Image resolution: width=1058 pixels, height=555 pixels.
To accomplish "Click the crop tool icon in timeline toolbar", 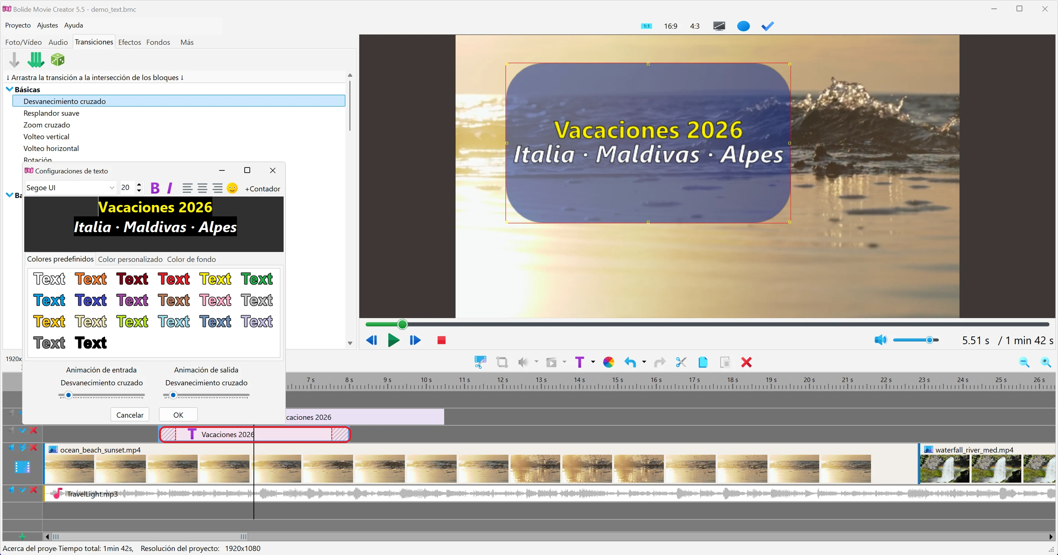I will (x=502, y=362).
